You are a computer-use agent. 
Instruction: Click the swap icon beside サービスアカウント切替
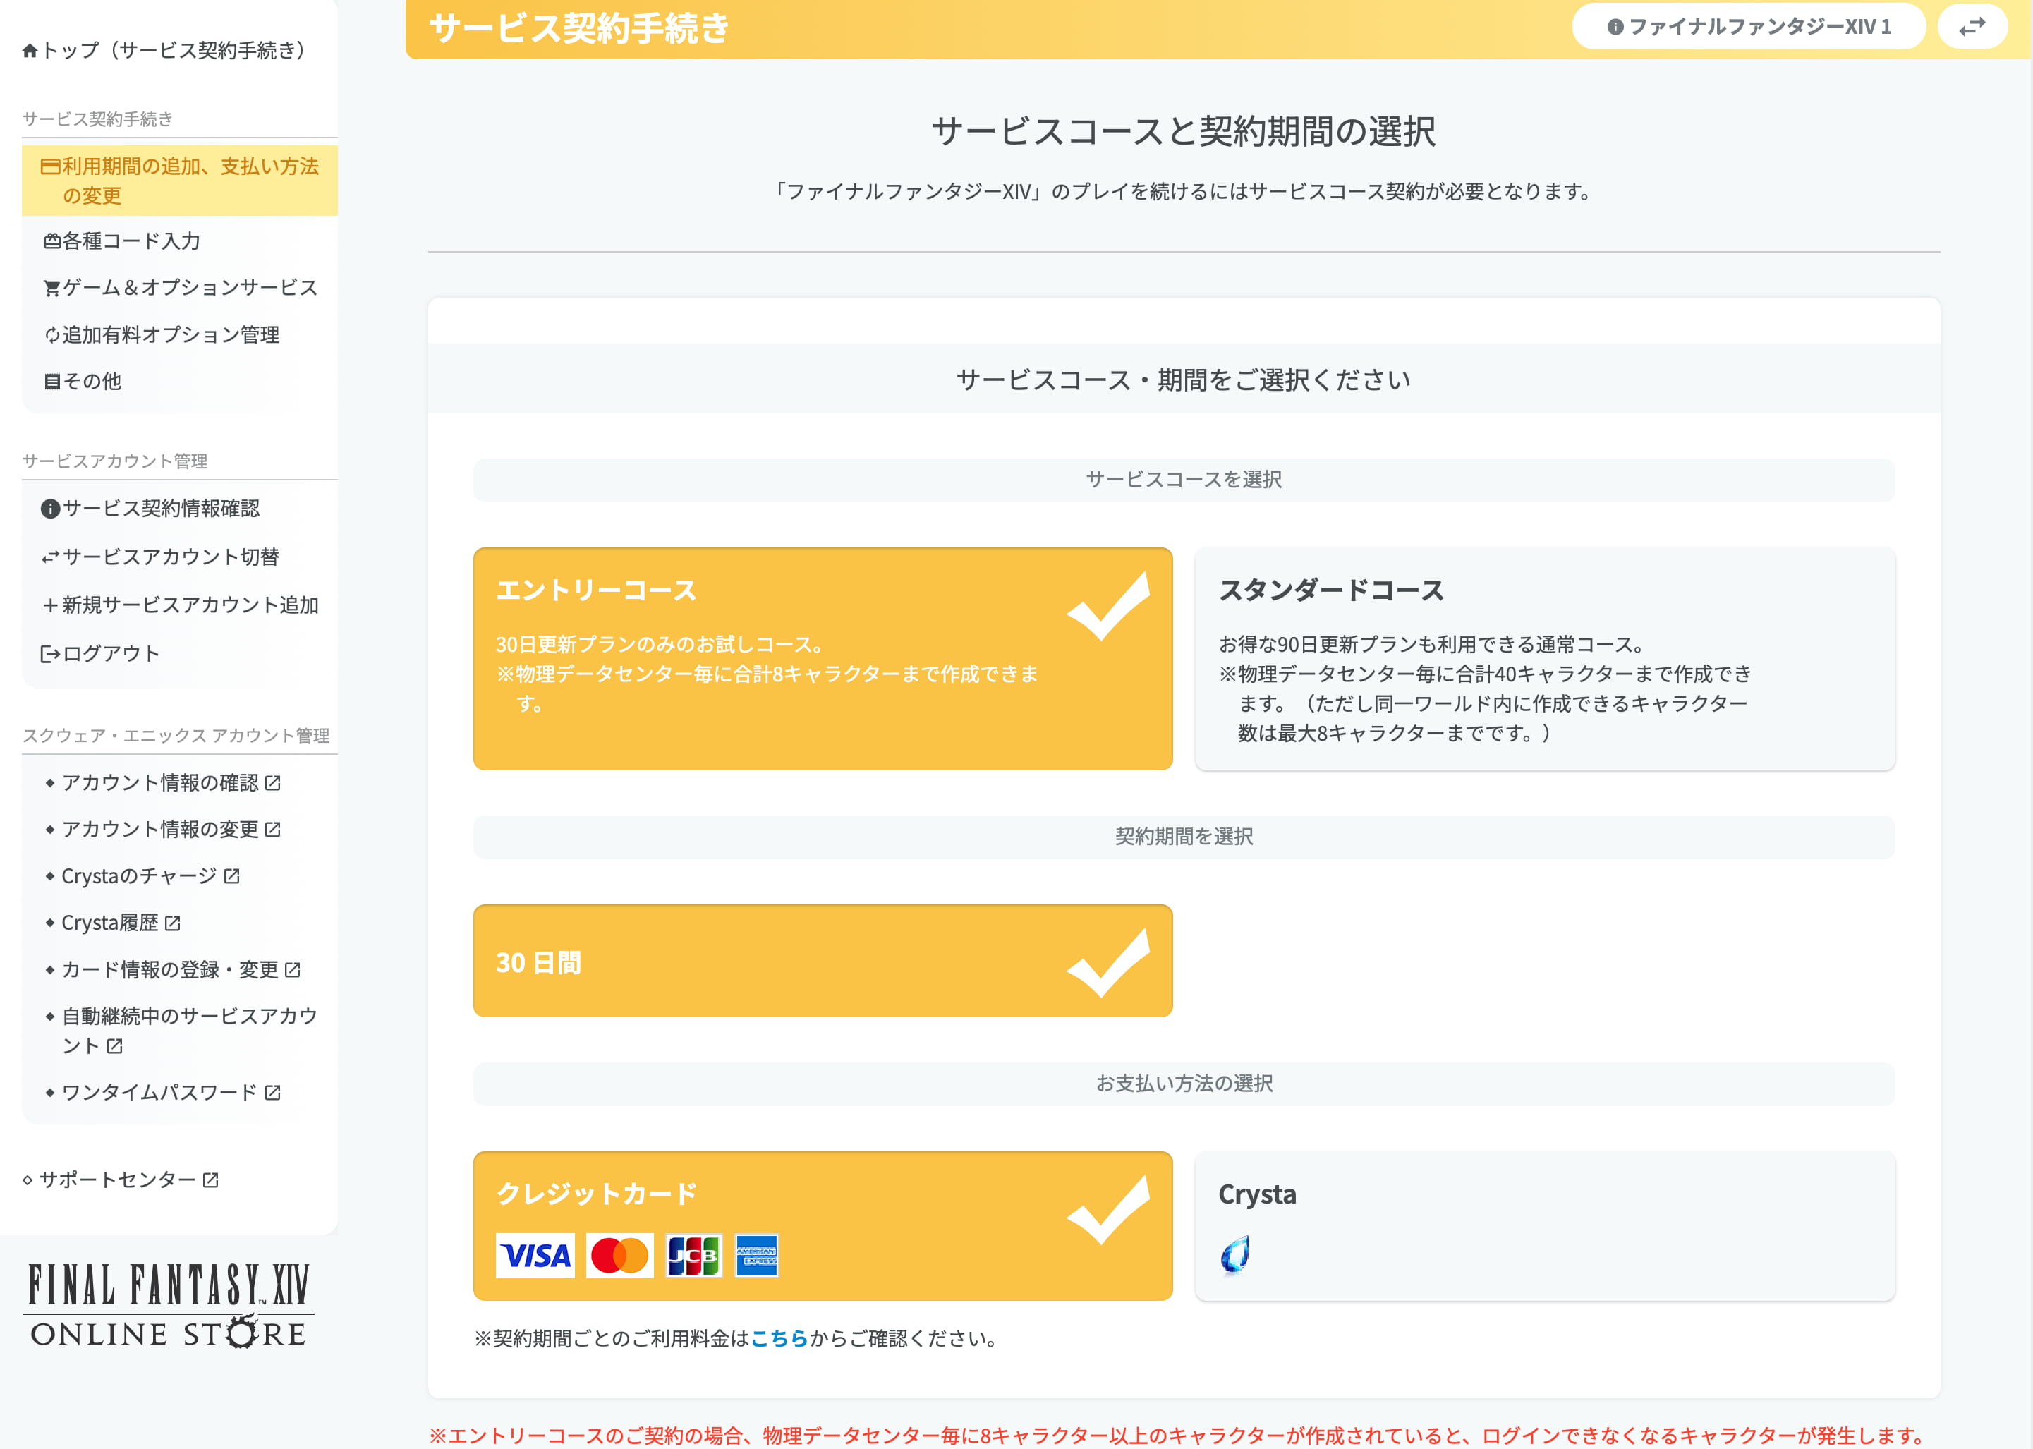51,557
